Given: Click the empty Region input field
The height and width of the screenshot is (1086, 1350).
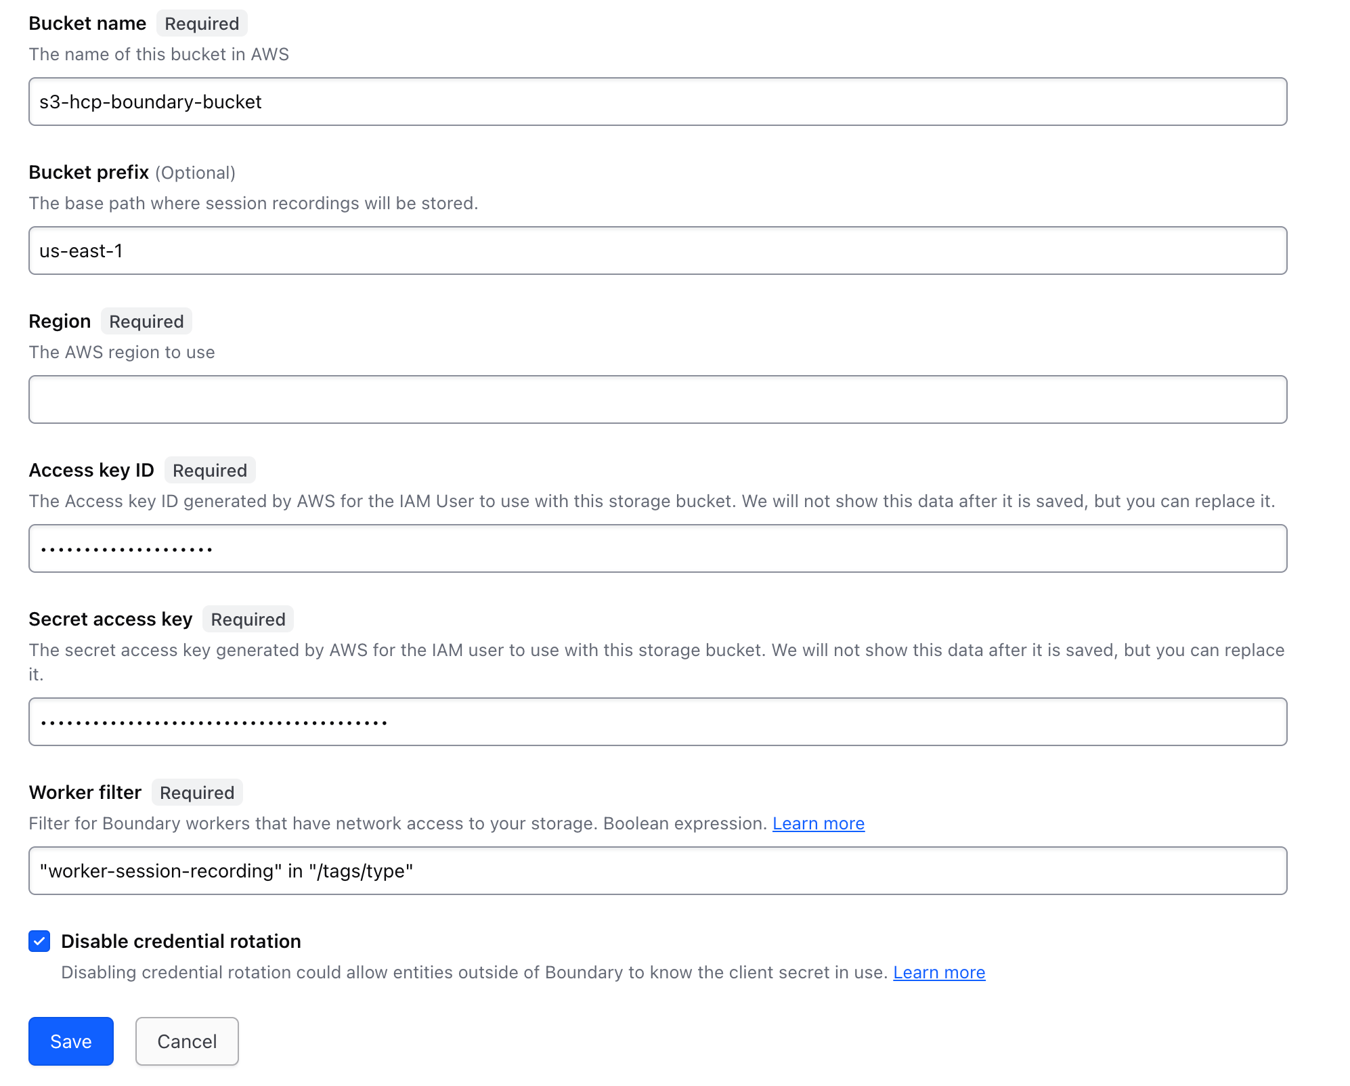Looking at the screenshot, I should [657, 399].
